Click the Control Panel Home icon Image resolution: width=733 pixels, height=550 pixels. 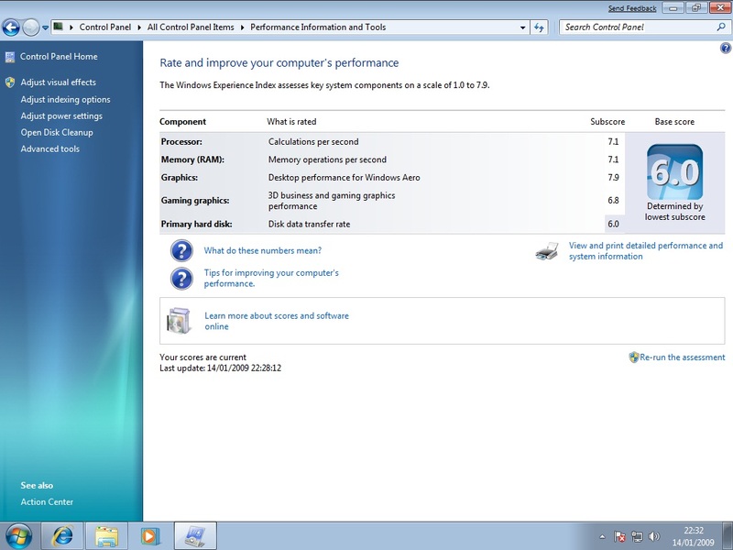click(x=10, y=57)
